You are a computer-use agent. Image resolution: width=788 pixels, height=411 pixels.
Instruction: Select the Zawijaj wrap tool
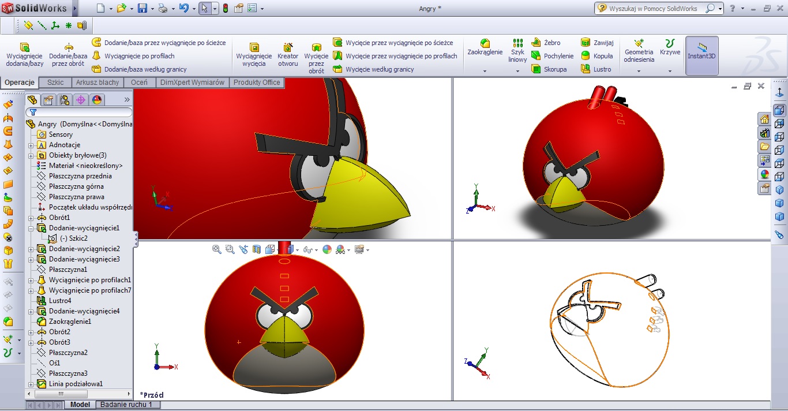pyautogui.click(x=597, y=43)
